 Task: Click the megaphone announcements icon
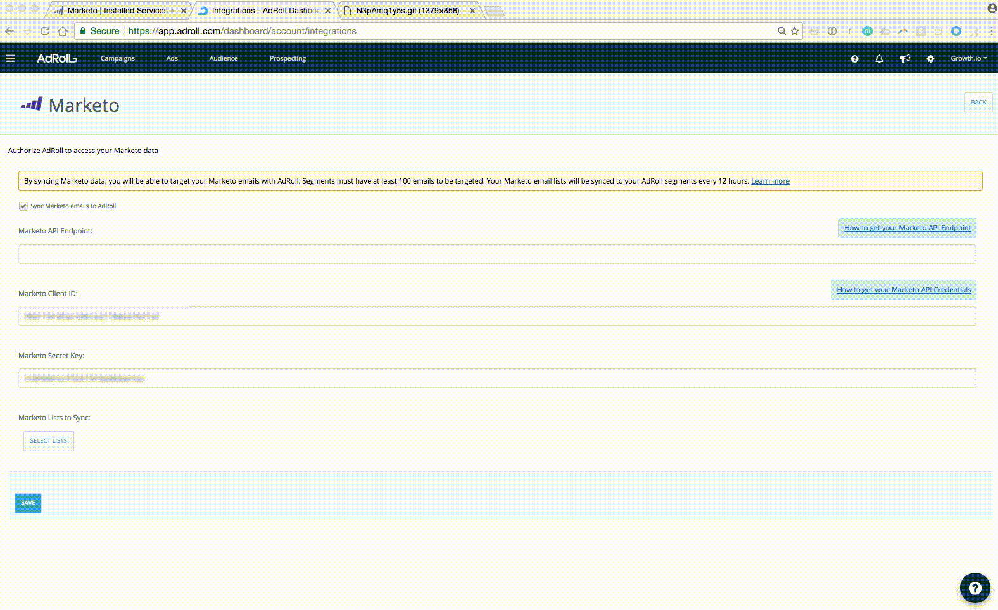click(x=905, y=59)
